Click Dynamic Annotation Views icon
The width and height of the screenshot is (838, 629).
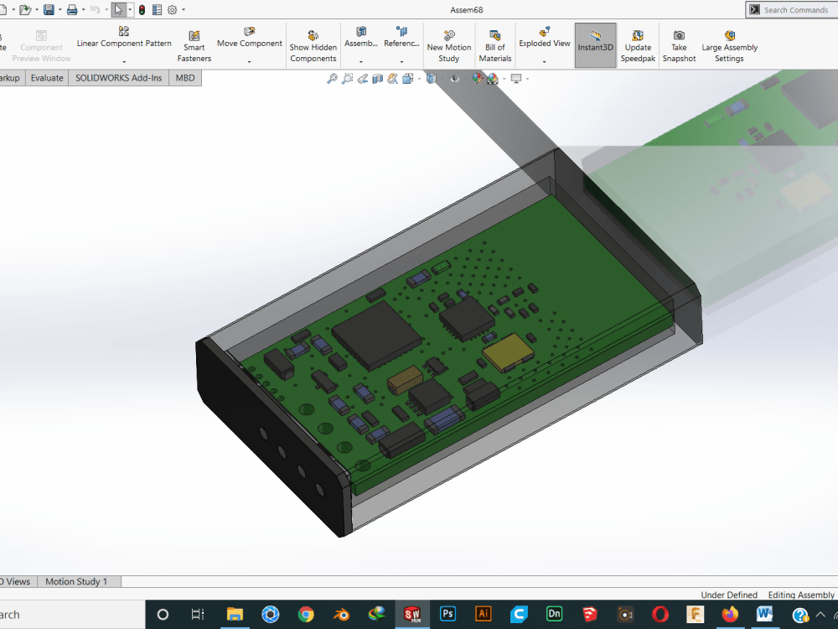(392, 79)
